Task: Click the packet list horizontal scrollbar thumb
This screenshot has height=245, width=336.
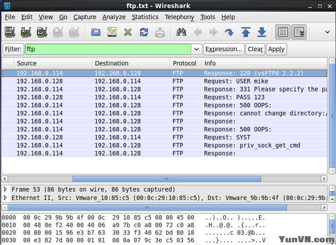Action: pos(167,179)
